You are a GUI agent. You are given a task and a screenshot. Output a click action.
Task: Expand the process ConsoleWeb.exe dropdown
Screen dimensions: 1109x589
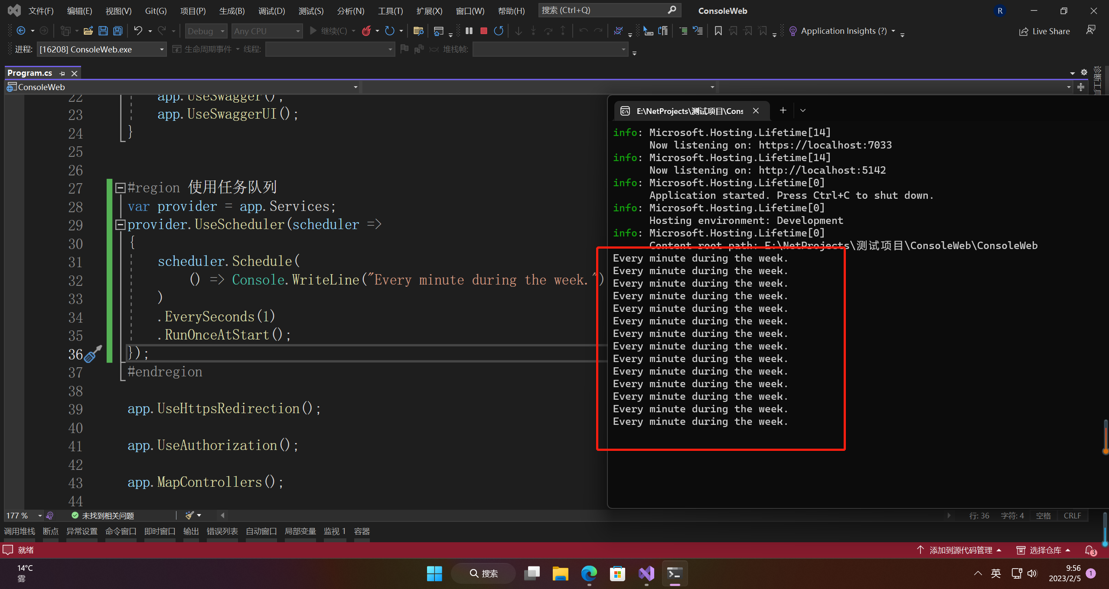162,49
